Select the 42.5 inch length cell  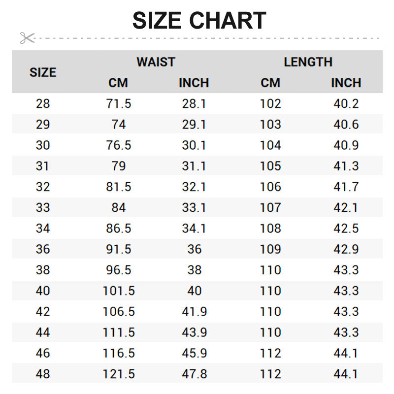tap(346, 229)
